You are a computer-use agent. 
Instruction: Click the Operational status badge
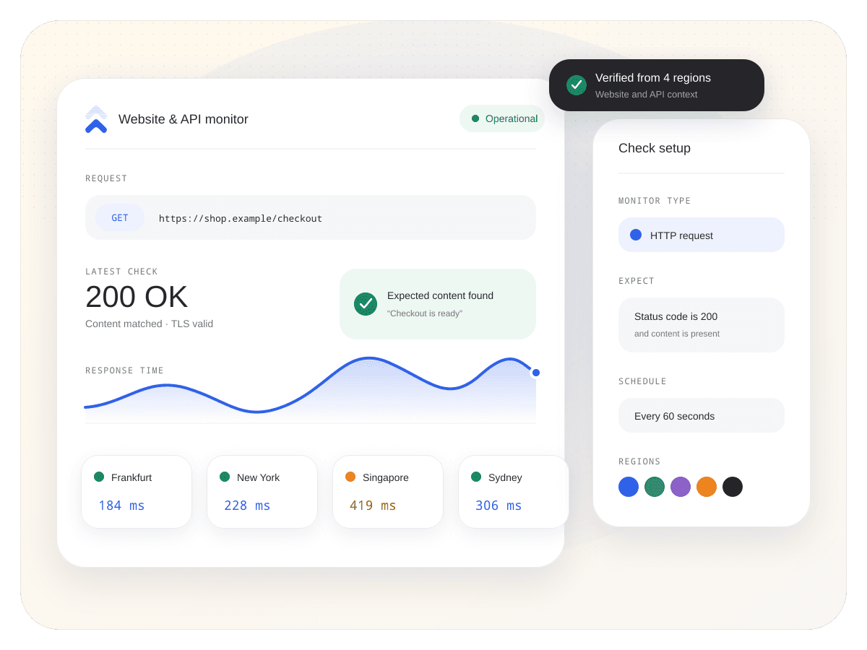tap(502, 118)
